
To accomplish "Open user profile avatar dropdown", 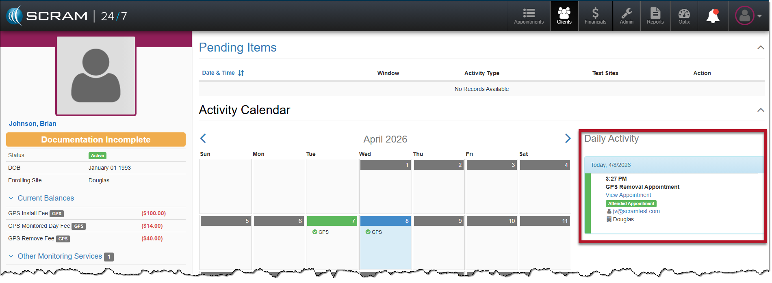I will (748, 16).
